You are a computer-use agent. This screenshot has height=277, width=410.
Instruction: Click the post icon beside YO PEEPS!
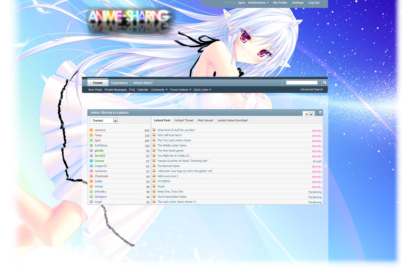pos(154,181)
